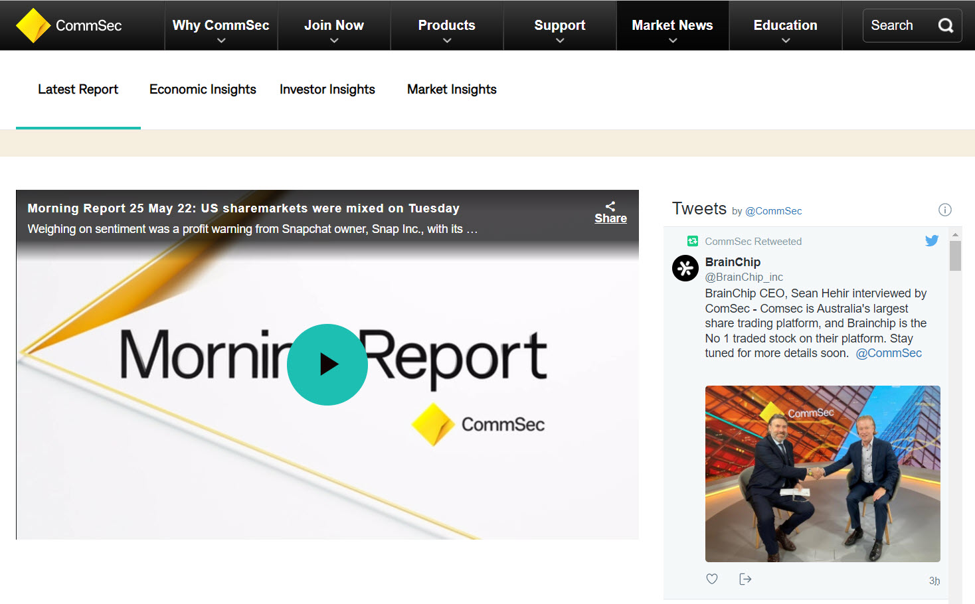Open the Investor Insights tab
This screenshot has width=975, height=604.
click(327, 90)
